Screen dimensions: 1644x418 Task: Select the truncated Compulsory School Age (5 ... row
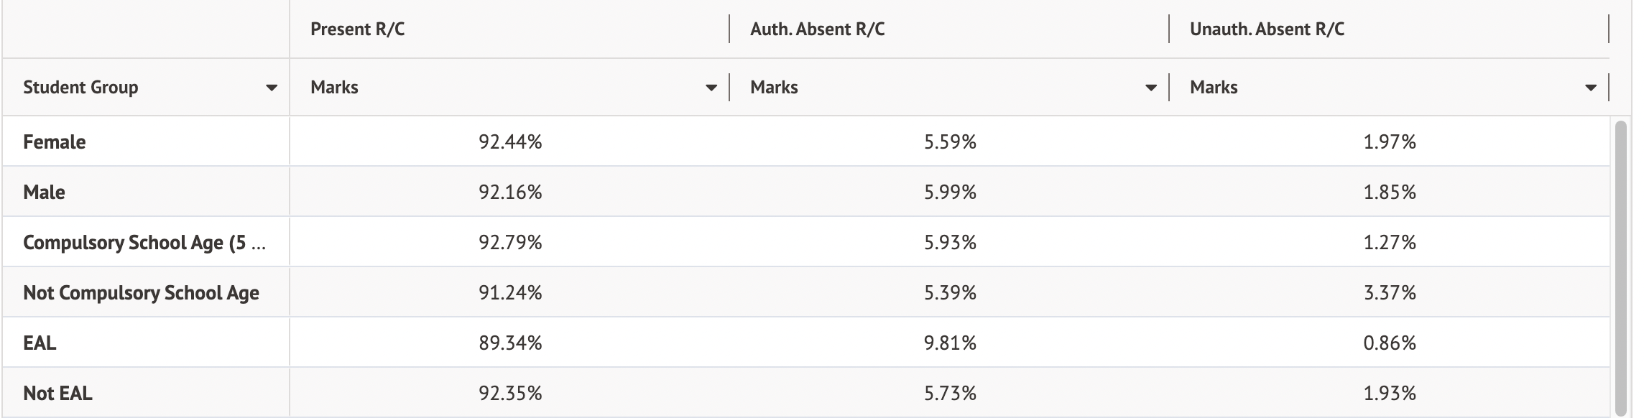[x=144, y=243]
